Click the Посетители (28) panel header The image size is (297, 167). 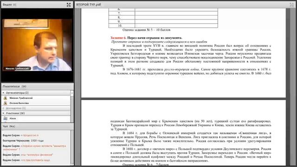coord(37,86)
